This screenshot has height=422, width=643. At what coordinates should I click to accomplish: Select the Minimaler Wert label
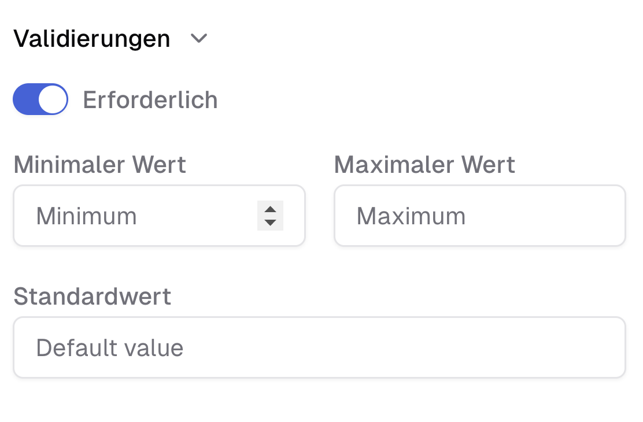point(99,165)
